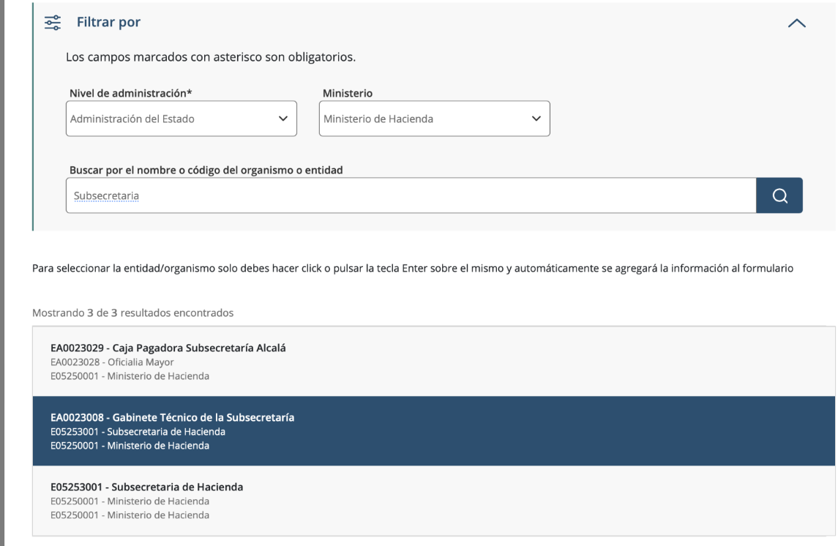The image size is (838, 546).
Task: Select the bold E05253001 Subsecretaria de Hacienda result
Action: (x=146, y=487)
